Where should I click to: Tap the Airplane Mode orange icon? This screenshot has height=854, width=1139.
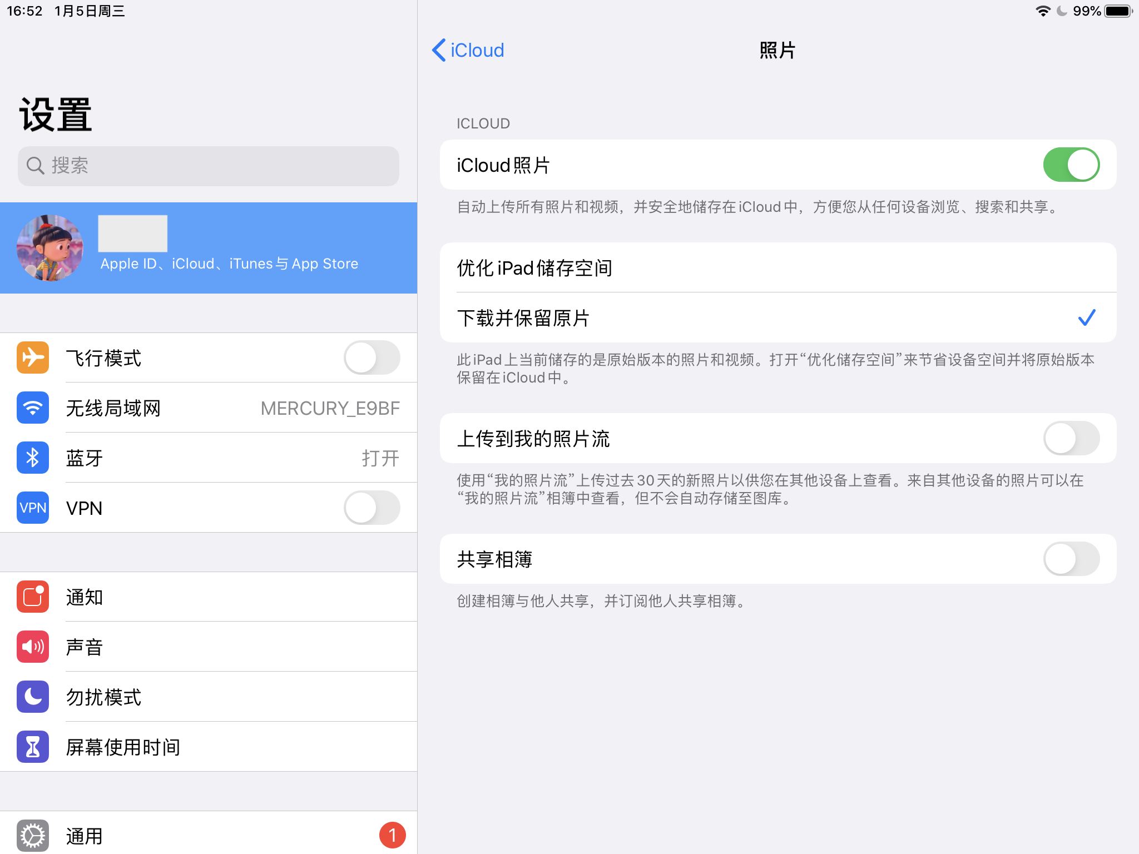point(33,358)
